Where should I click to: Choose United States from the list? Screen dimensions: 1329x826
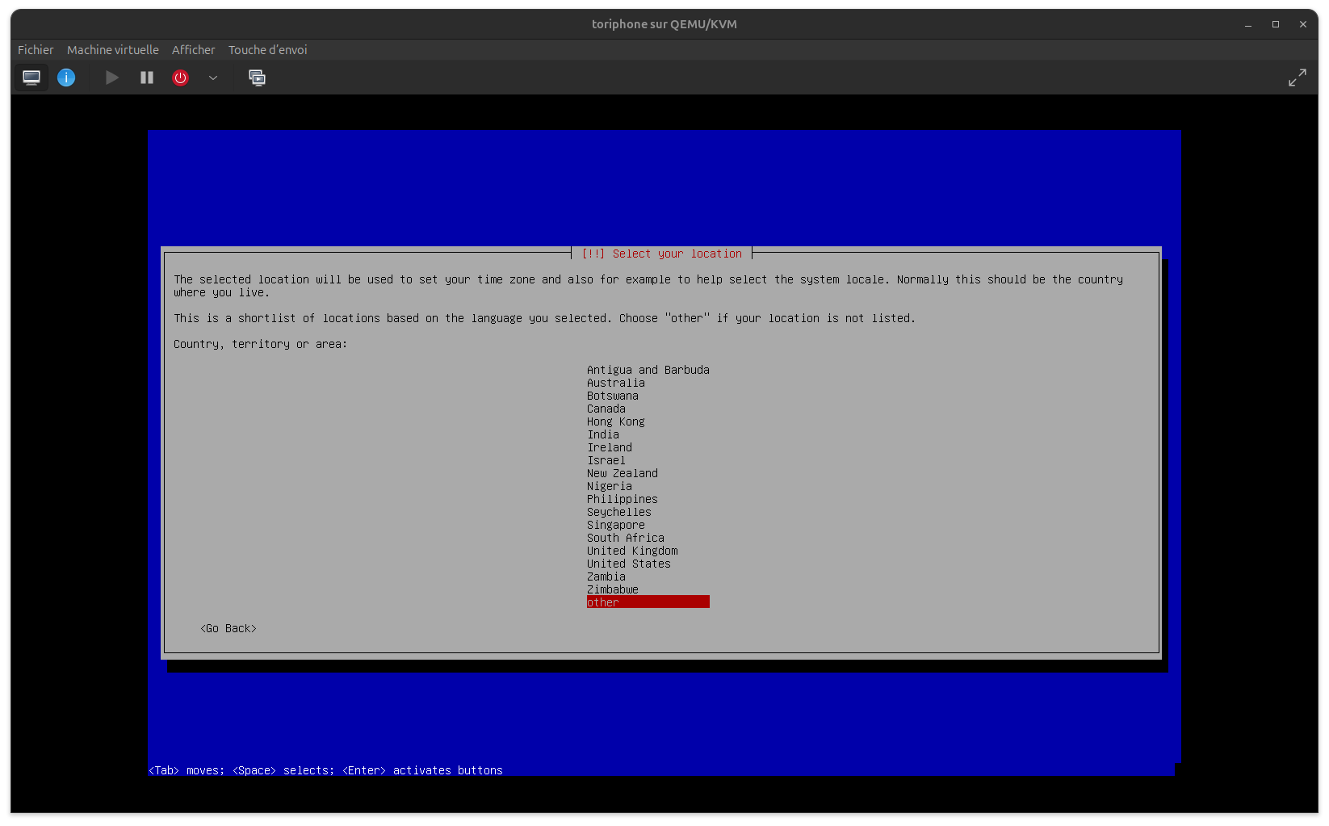pyautogui.click(x=628, y=564)
